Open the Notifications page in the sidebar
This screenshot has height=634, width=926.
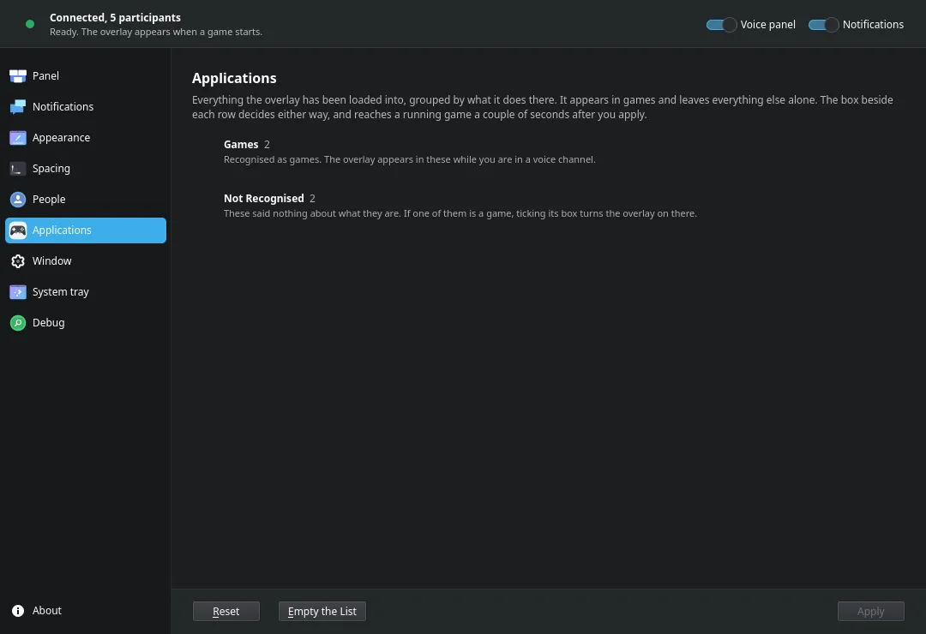coord(86,107)
